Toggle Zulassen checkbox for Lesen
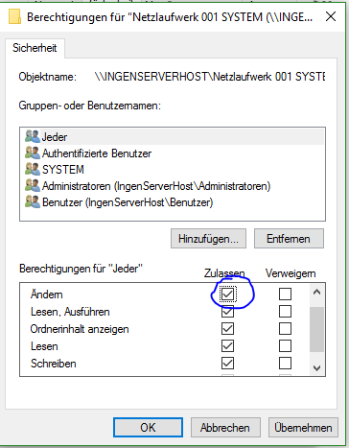 click(227, 345)
